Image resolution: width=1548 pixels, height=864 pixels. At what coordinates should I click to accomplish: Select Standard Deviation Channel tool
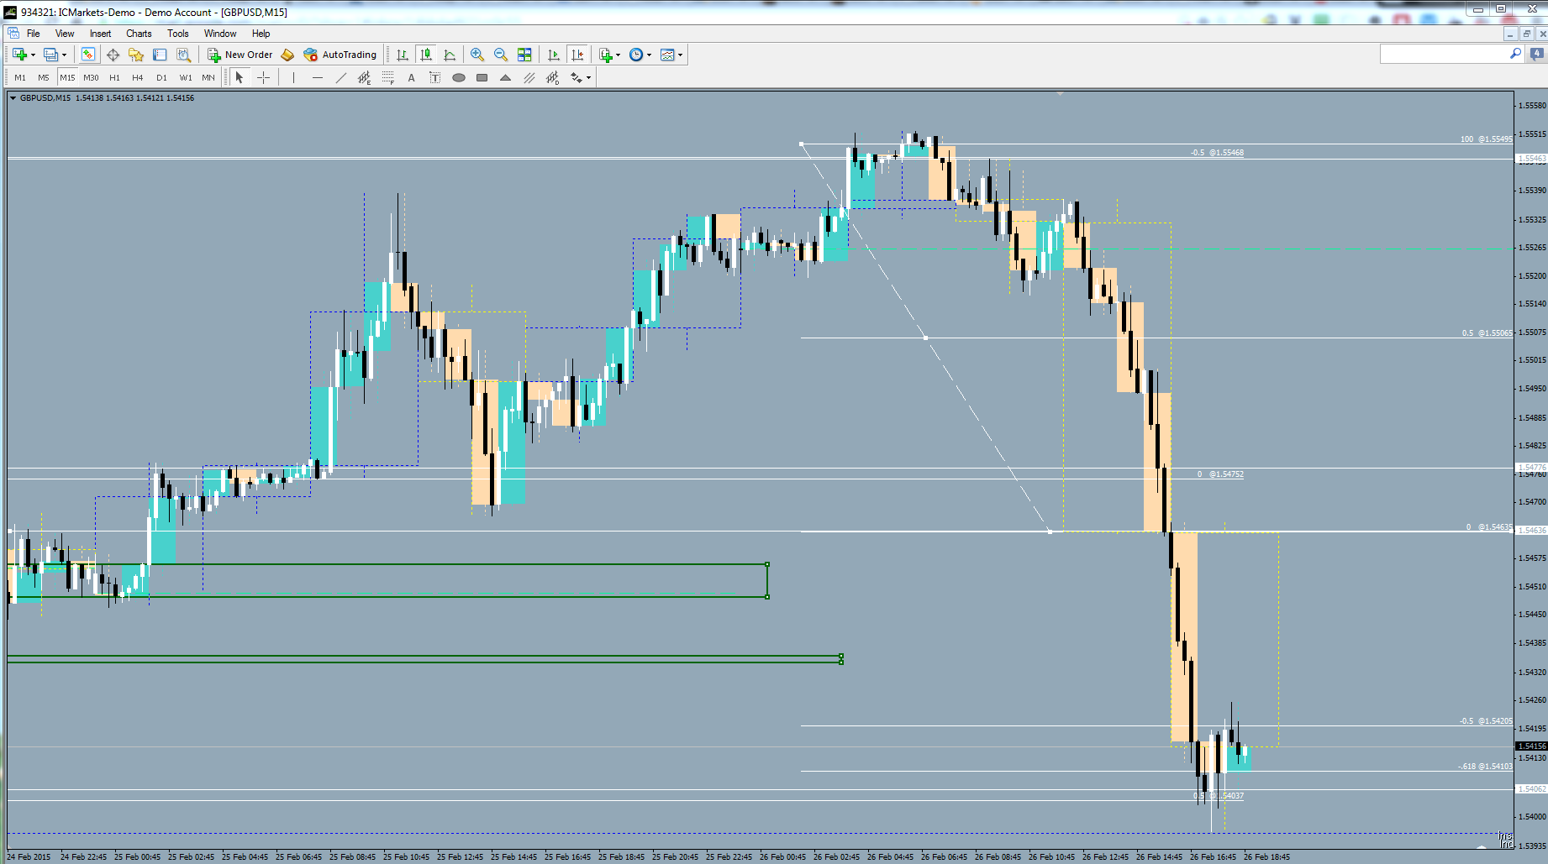point(552,77)
